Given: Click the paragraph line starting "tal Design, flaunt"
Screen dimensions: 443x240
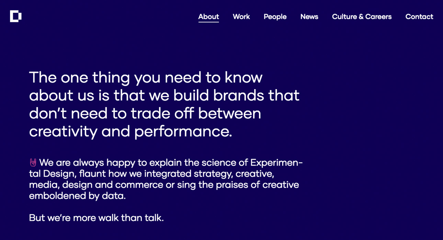Looking at the screenshot, I should [151, 174].
